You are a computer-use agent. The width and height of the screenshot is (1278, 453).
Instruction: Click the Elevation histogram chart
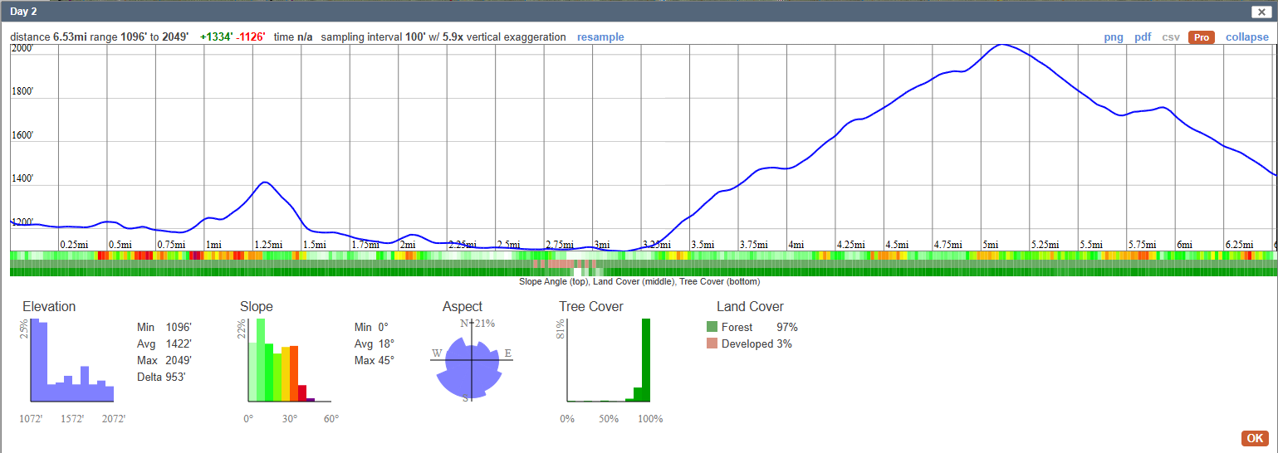(72, 359)
